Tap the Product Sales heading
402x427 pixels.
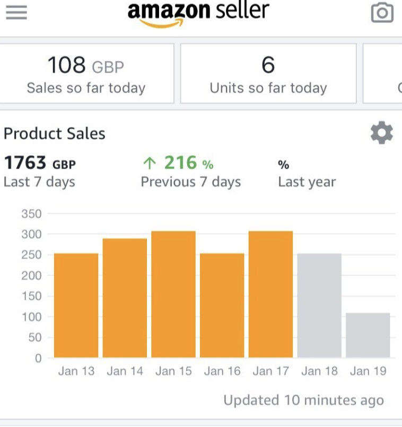[55, 134]
